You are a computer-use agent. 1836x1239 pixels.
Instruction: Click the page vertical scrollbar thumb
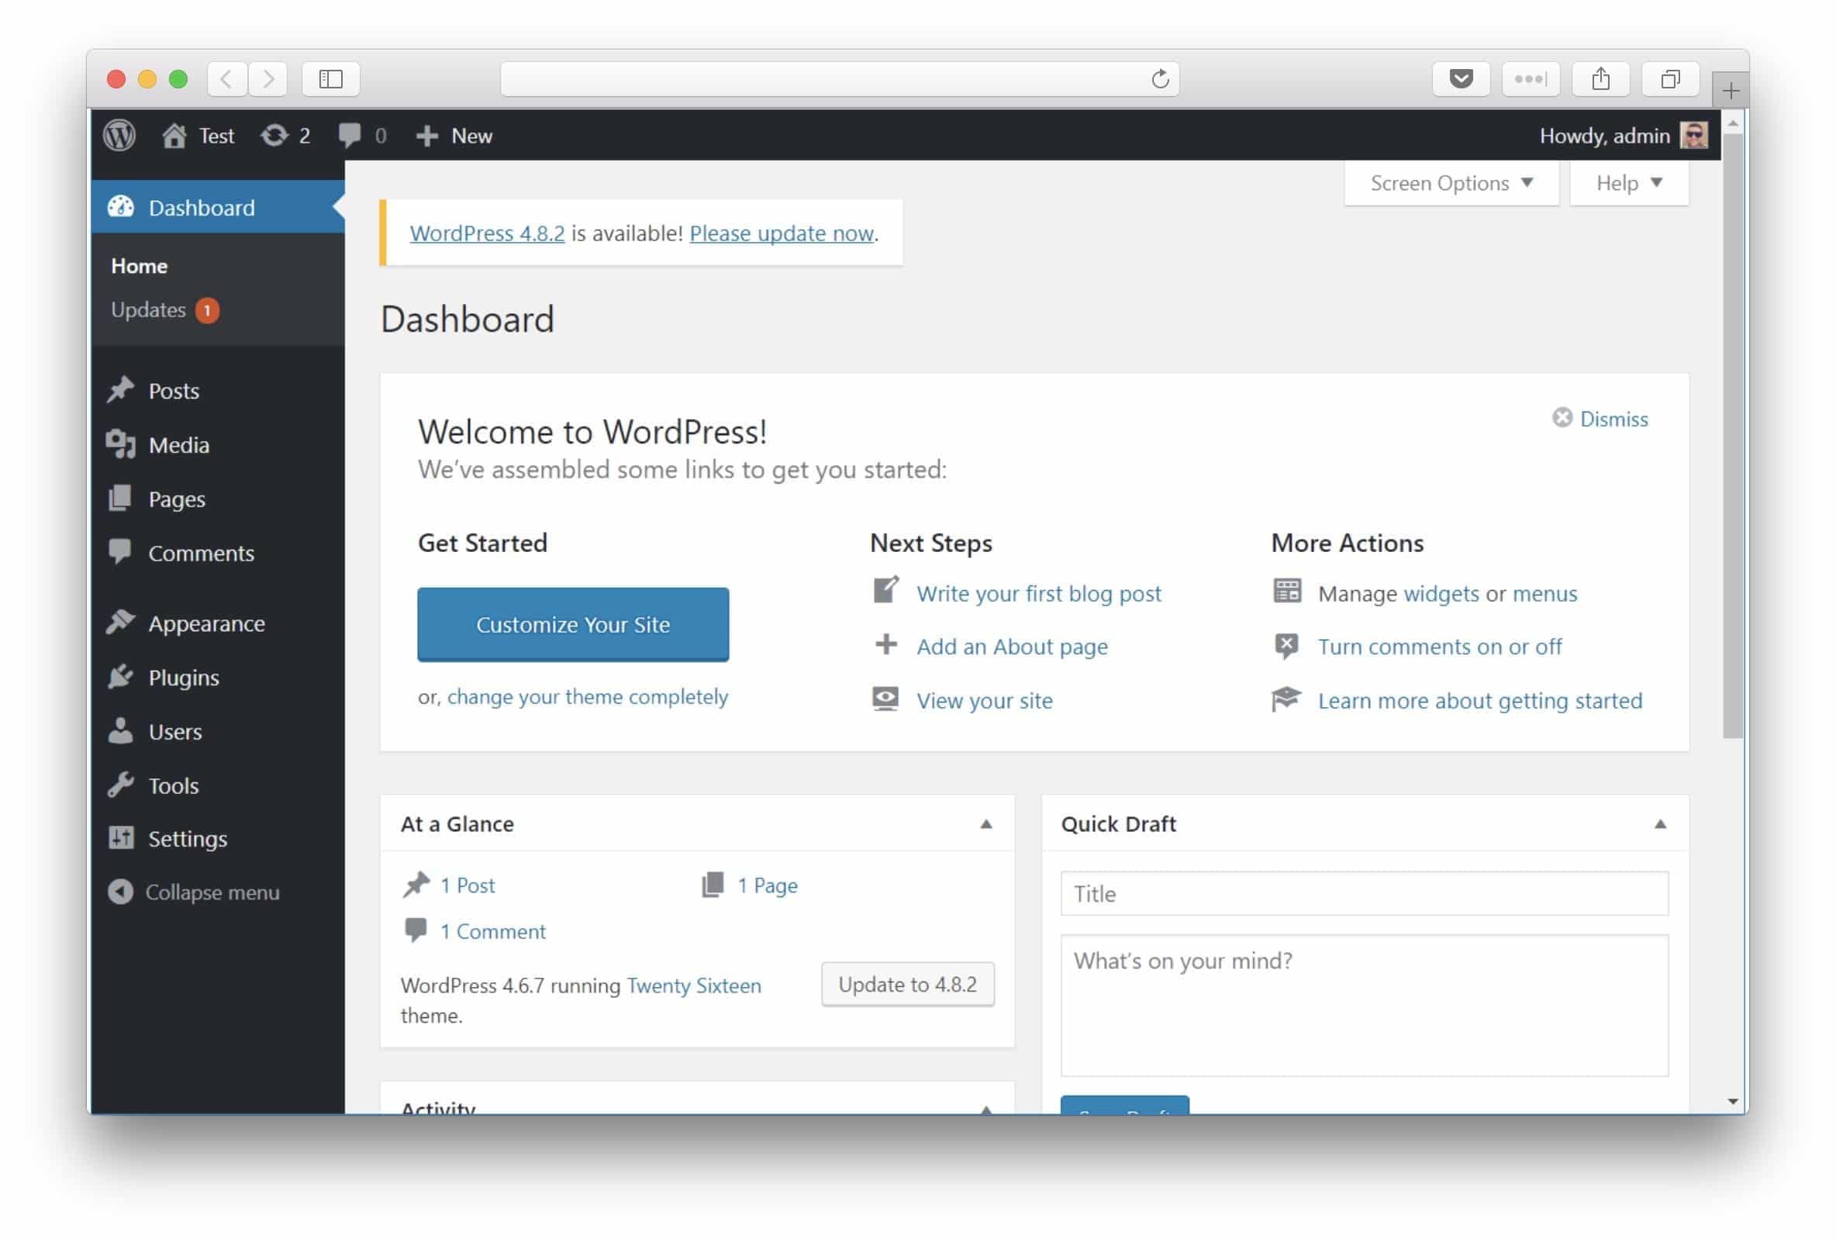pos(1732,435)
